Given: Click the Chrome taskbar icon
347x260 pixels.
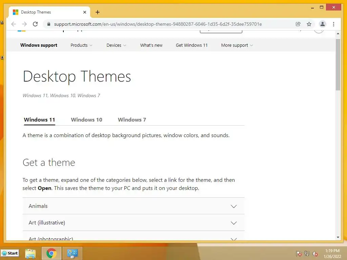Looking at the screenshot, I should click(52, 253).
